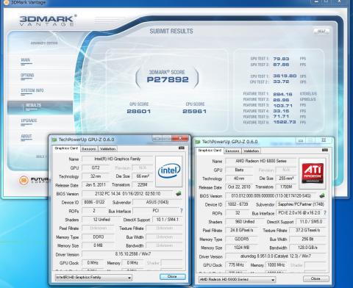Click the GPU Test 1 result 79.83
Image resolution: width=353 pixels, height=288 pixels.
click(282, 59)
